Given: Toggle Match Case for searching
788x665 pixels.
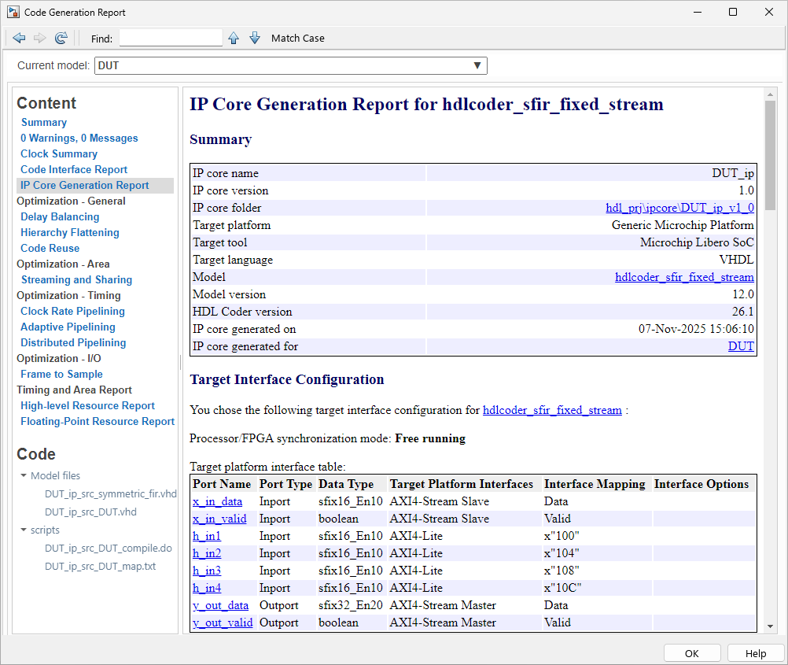Looking at the screenshot, I should coord(297,38).
